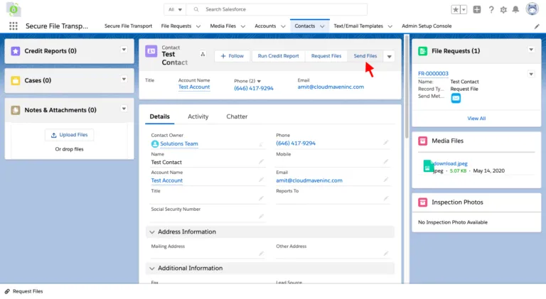This screenshot has height=299, width=546.
Task: Edit navigation items pencil icon
Action: [x=537, y=26]
